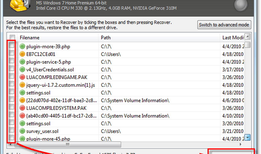This screenshot has height=154, width=261.
Task: Click green status icon for plugin-more-39.php
Action: 22,46
